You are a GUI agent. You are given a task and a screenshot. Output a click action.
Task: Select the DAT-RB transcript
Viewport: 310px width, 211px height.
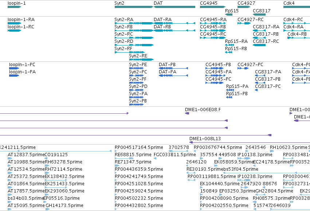click(174, 31)
